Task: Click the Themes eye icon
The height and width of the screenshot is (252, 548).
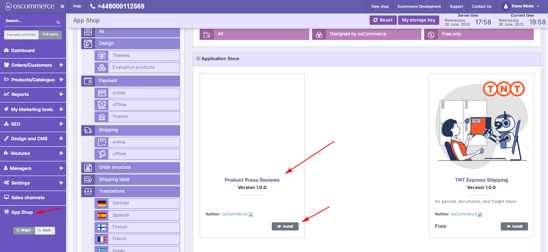Action: 101,56
